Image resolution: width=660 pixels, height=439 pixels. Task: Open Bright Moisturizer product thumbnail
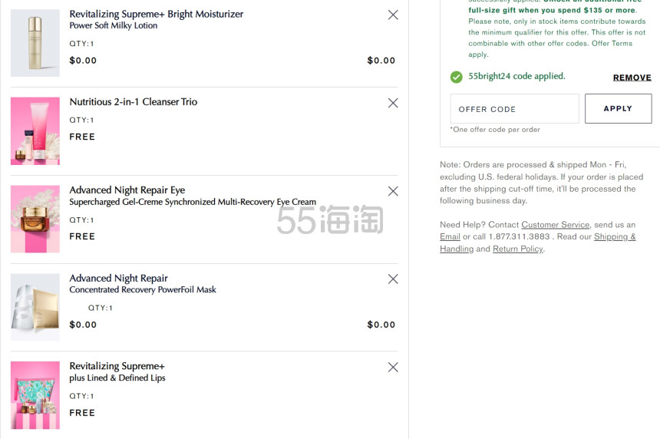pos(35,43)
